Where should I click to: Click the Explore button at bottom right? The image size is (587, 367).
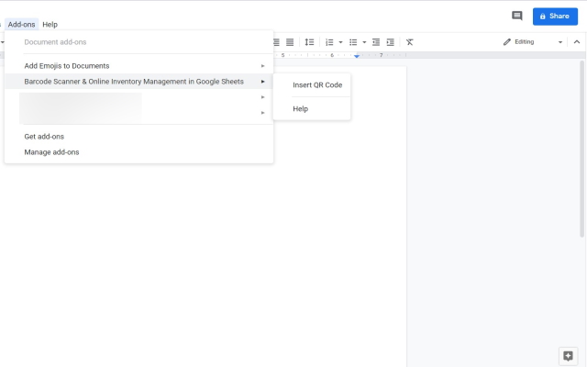pos(568,356)
